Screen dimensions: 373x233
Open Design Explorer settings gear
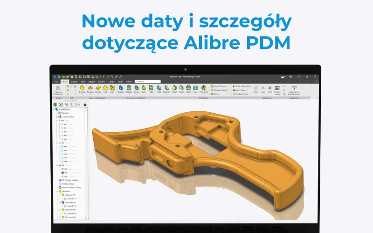(x=85, y=104)
